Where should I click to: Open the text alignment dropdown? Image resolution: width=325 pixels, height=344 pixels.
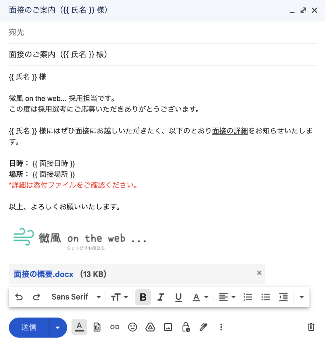pyautogui.click(x=227, y=297)
